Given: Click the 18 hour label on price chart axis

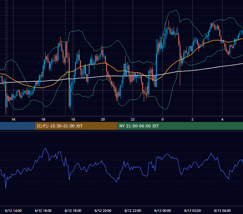Looking at the screenshot, I should (x=73, y=119).
